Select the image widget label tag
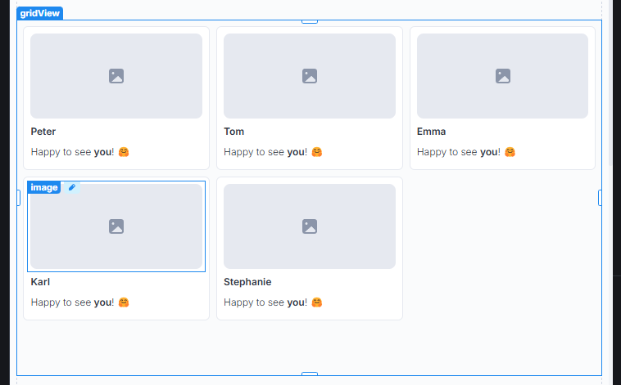The width and height of the screenshot is (621, 385). click(44, 187)
